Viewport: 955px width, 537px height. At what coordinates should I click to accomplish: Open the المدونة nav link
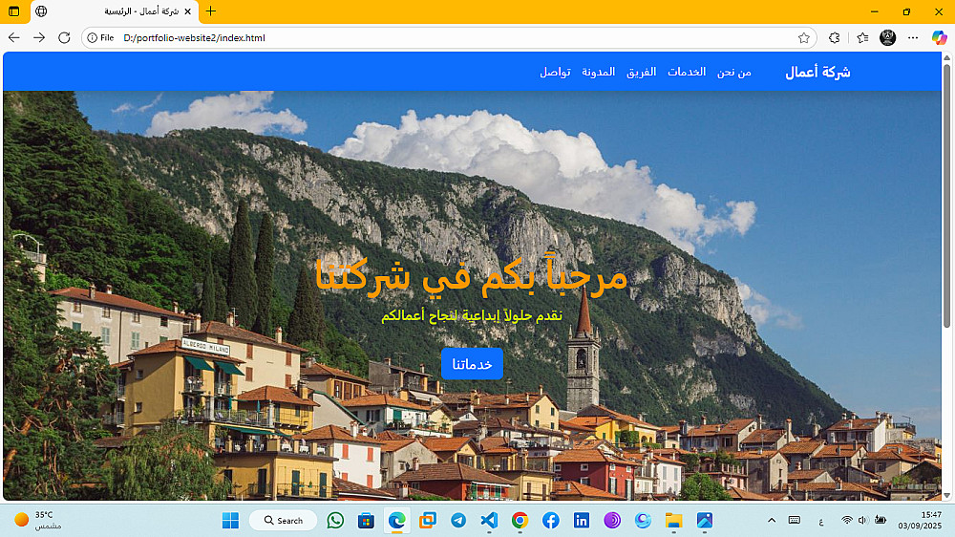[x=598, y=72]
